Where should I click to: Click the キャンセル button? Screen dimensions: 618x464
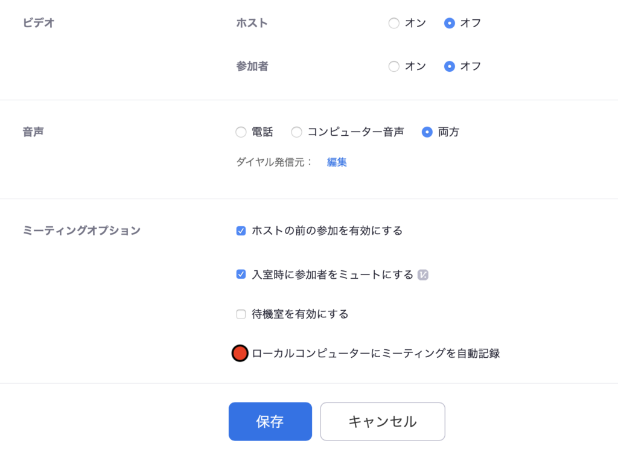(382, 421)
